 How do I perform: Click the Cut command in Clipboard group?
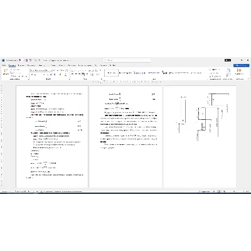coord(15,70)
